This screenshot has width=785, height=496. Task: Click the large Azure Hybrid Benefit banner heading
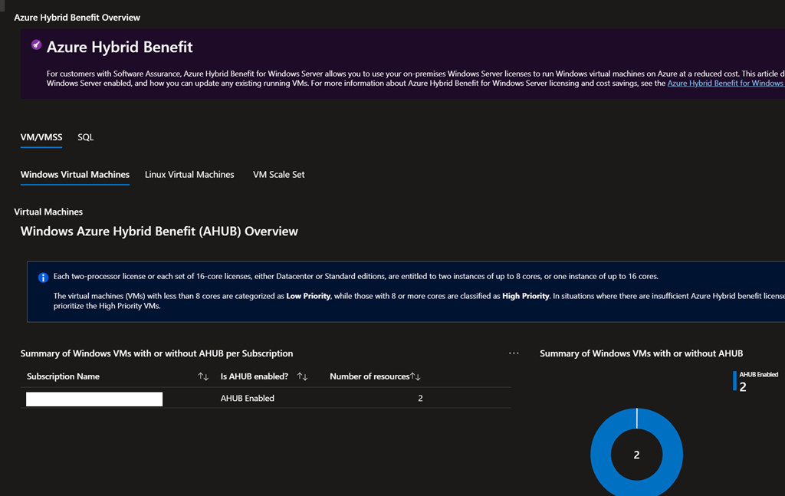point(120,47)
